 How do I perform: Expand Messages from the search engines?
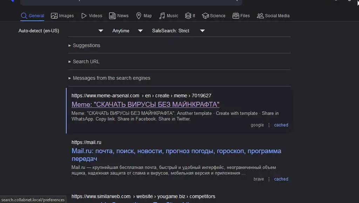(109, 78)
